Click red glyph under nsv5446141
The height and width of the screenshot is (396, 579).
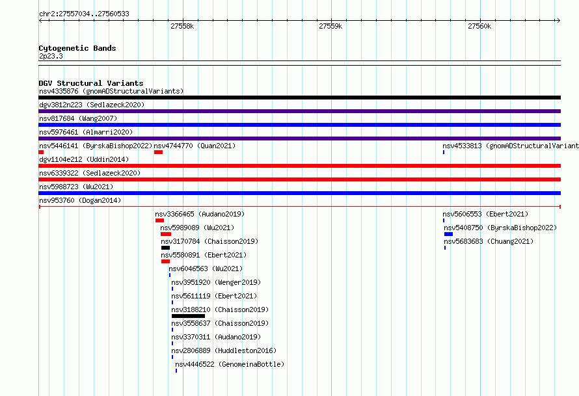[x=41, y=152]
